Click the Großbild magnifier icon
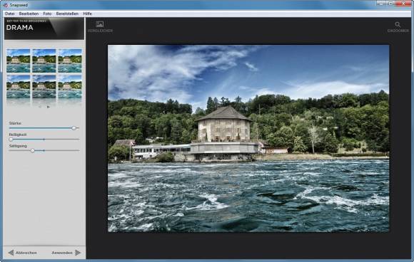Viewport: 414px width, 262px height. click(x=398, y=24)
